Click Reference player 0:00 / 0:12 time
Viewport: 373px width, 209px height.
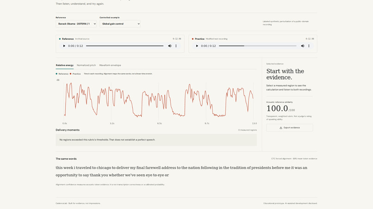pyautogui.click(x=75, y=46)
